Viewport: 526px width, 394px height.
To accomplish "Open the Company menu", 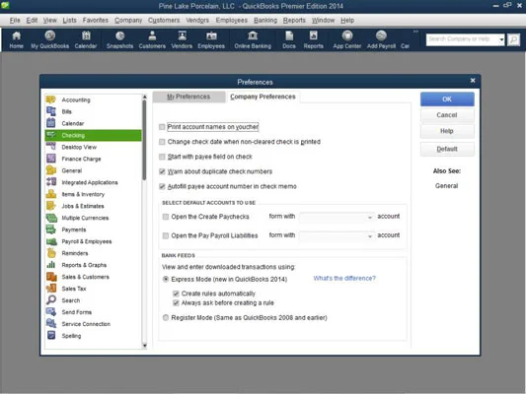I will point(128,21).
